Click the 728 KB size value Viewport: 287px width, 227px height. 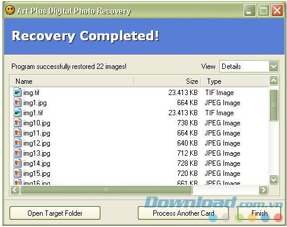187,163
